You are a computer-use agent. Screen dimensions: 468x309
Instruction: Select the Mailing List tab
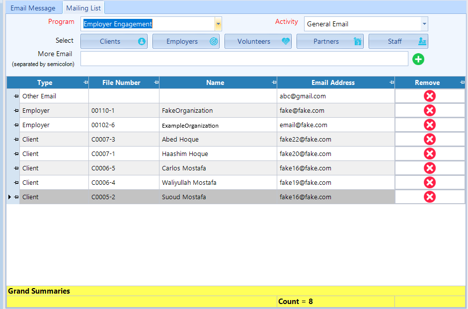tap(83, 8)
